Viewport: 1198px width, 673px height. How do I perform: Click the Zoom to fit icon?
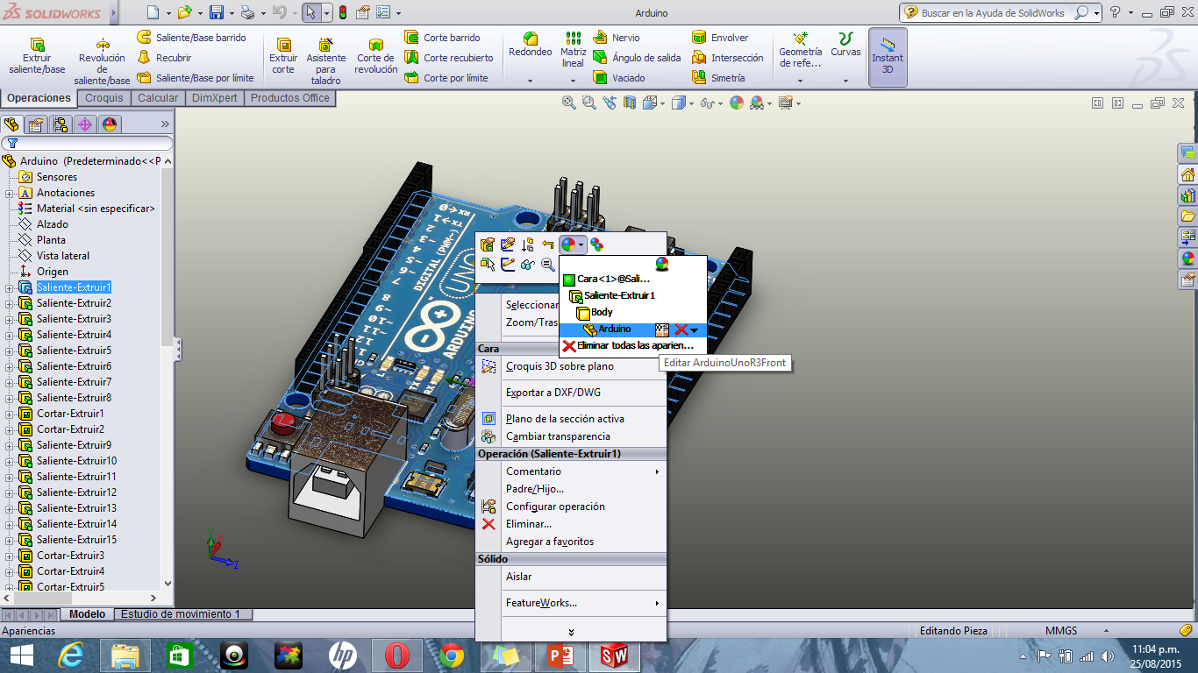click(x=569, y=103)
